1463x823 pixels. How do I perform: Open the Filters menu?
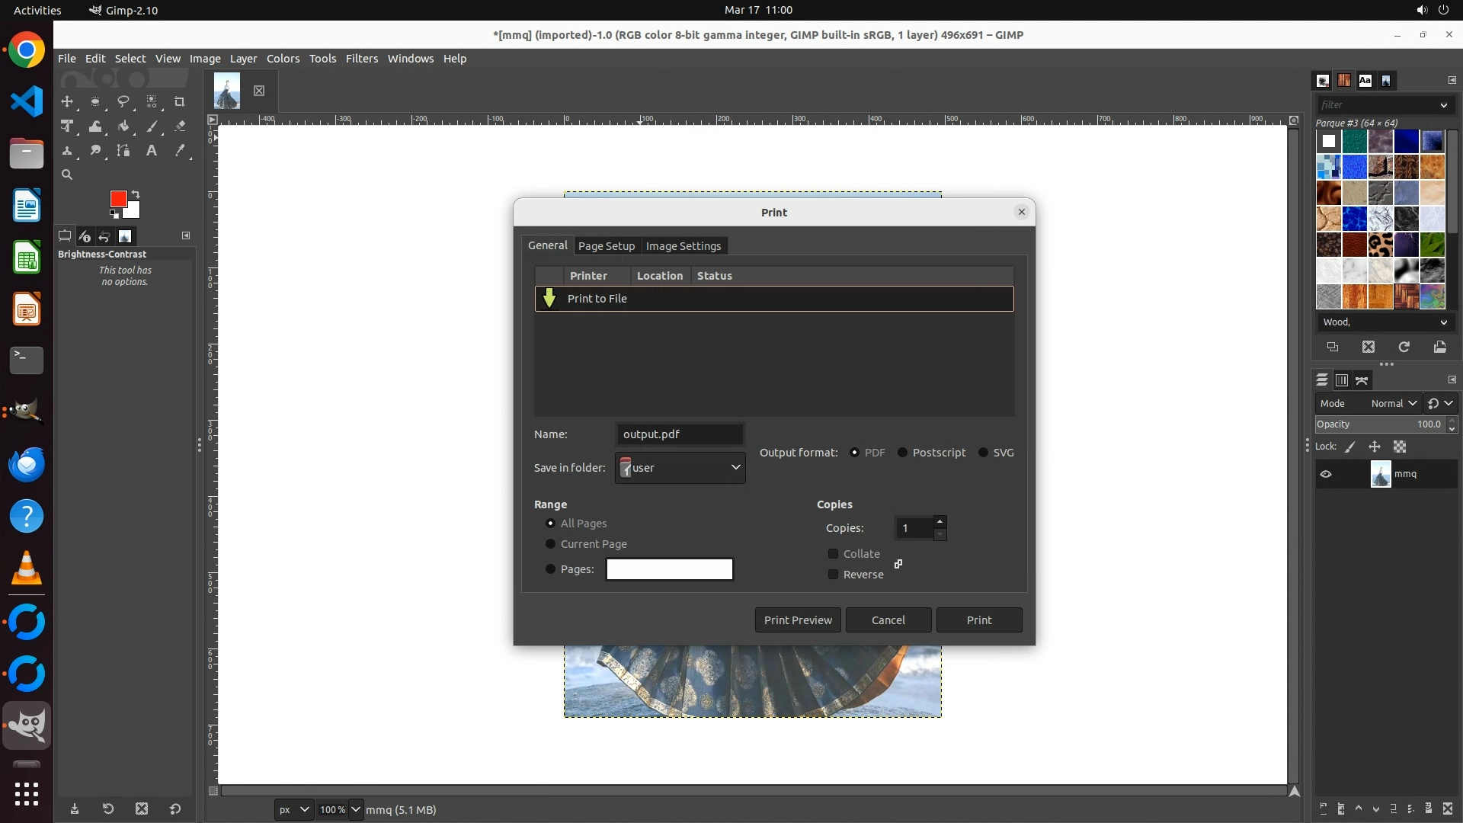coord(361,59)
